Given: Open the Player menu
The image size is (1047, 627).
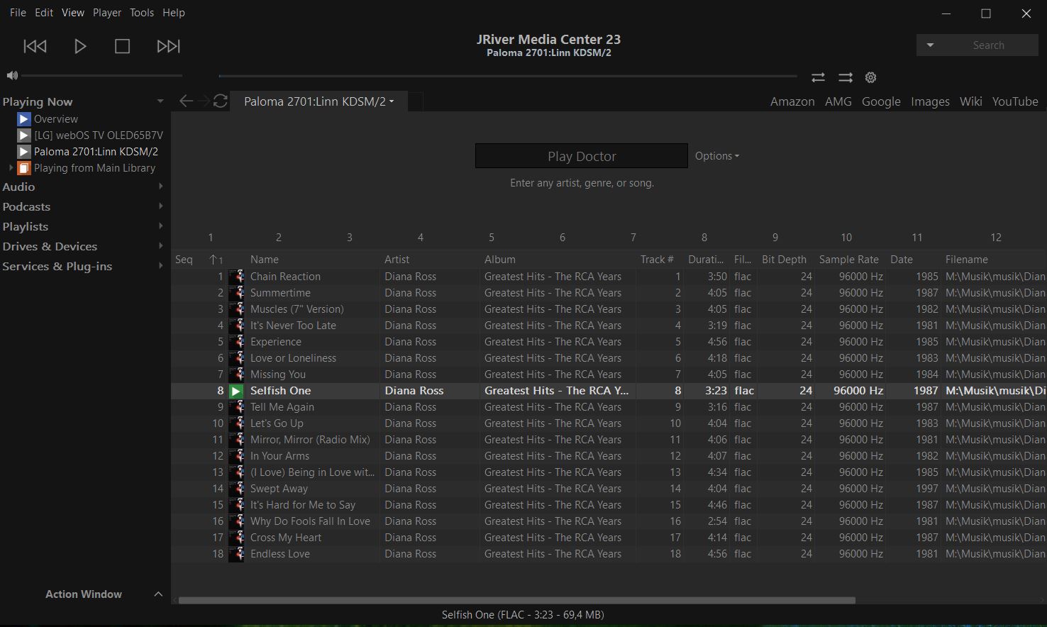Looking at the screenshot, I should click(x=107, y=13).
